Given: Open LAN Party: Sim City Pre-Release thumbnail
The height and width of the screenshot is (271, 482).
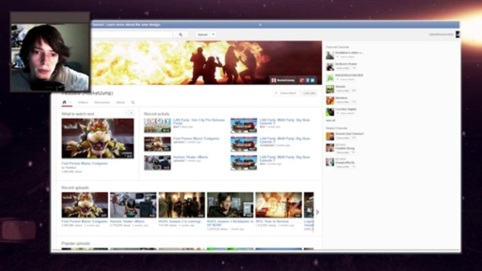Looking at the screenshot, I should (157, 126).
